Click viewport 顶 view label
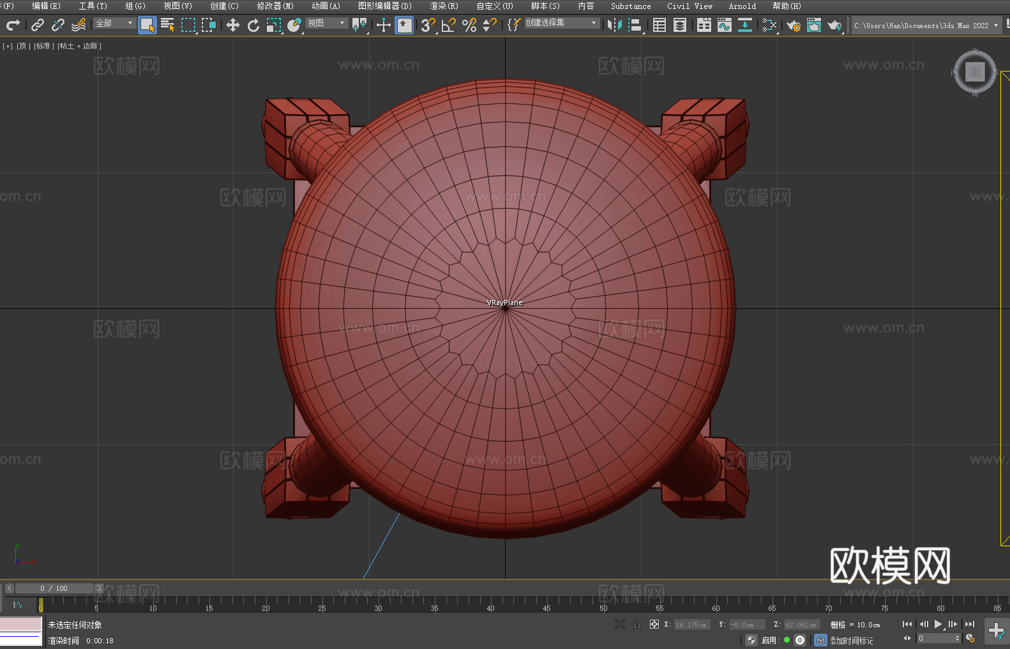The height and width of the screenshot is (649, 1010). pos(23,46)
